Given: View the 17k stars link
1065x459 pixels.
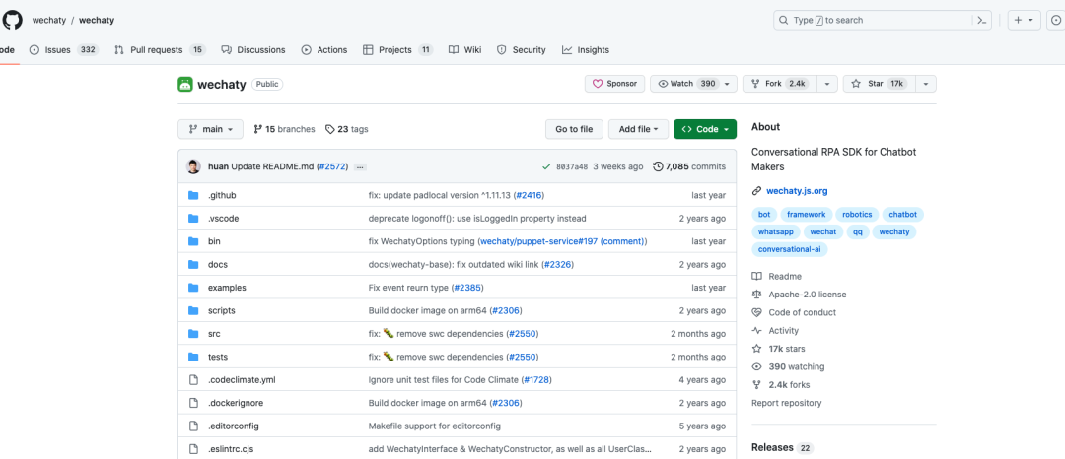Looking at the screenshot, I should click(778, 349).
